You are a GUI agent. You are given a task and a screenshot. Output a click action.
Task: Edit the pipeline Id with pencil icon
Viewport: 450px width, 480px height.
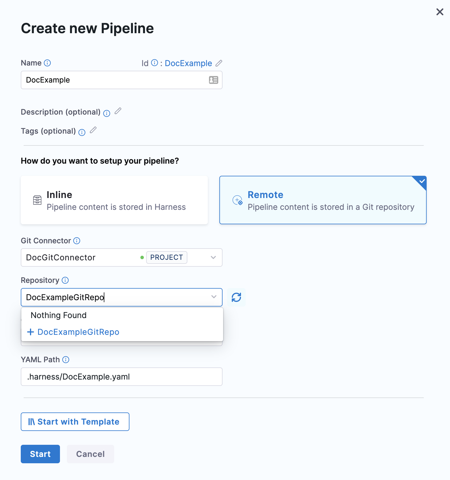tap(219, 63)
